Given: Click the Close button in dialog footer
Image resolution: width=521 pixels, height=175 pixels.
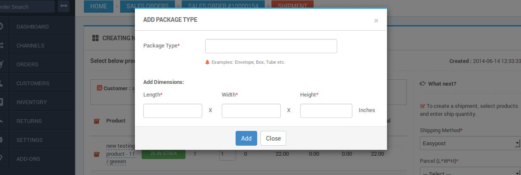Looking at the screenshot, I should [273, 138].
